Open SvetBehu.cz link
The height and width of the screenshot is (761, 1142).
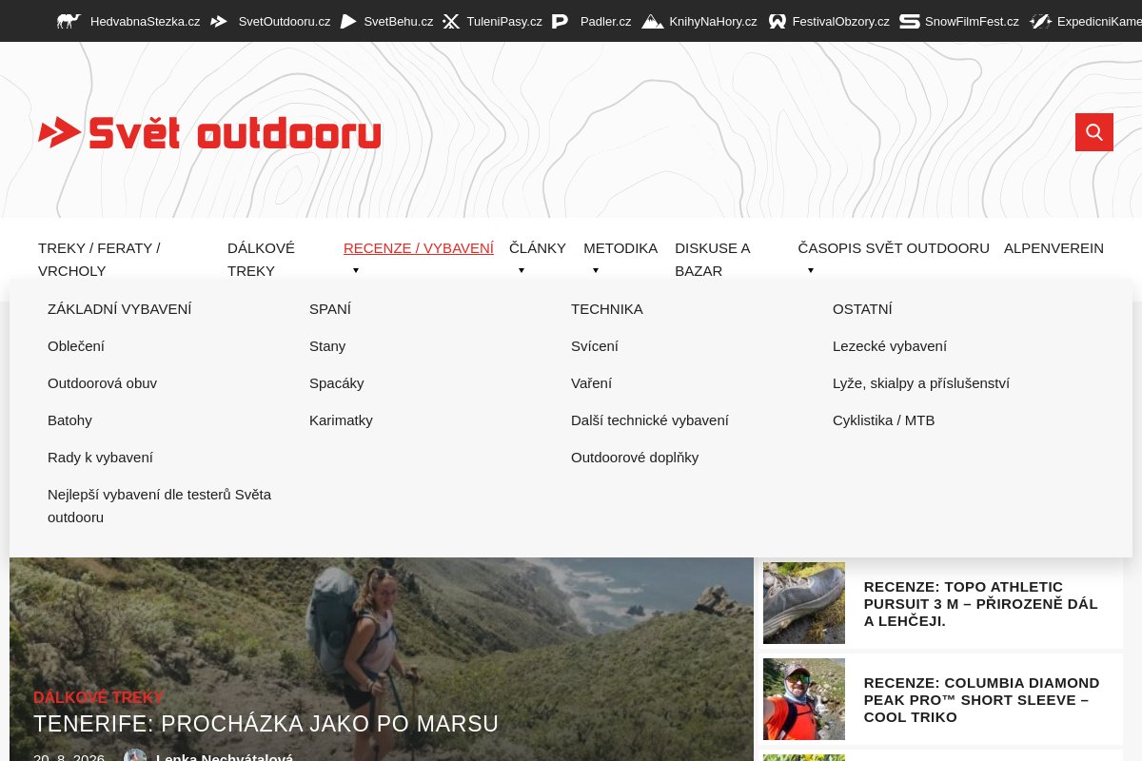point(398,21)
